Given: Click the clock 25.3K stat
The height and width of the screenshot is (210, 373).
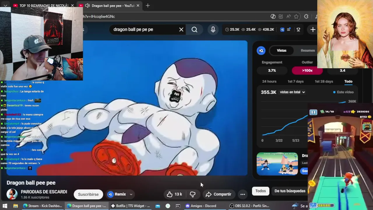Looking at the screenshot, I should [x=232, y=29].
